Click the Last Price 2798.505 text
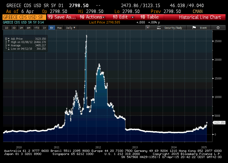Viewport: 228px width, 163px height. point(104,22)
